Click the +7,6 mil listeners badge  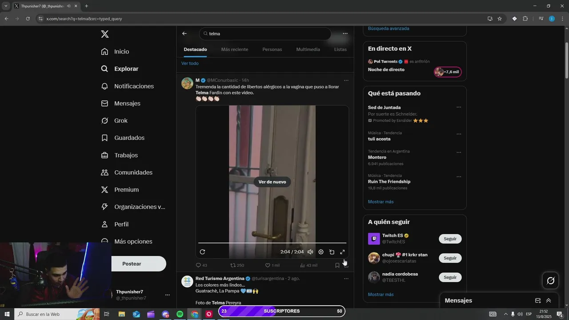(448, 72)
